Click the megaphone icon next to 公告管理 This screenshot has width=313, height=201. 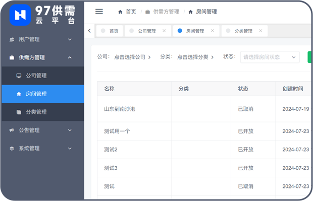coord(12,130)
